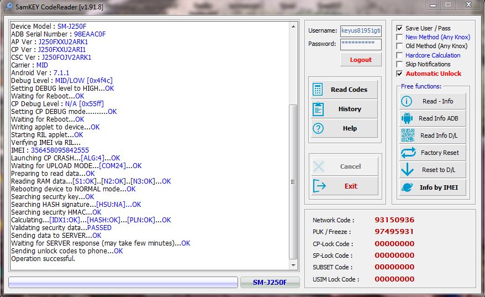Click the Validating security data PASSED line
The height and width of the screenshot is (297, 485).
point(61,228)
